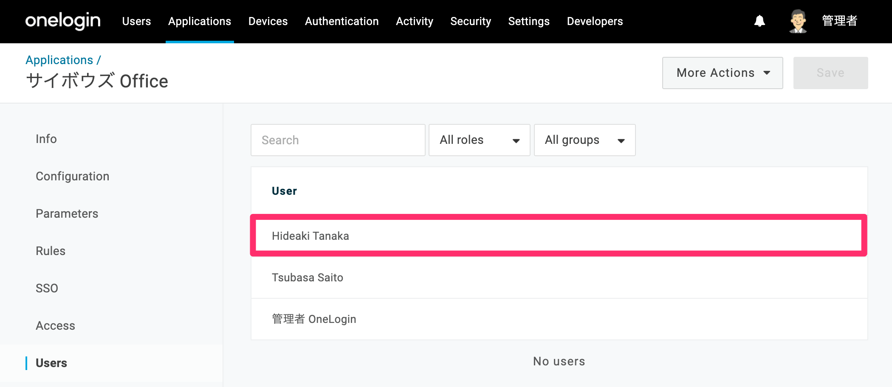892x387 pixels.
Task: Open the Developers menu
Action: (595, 21)
